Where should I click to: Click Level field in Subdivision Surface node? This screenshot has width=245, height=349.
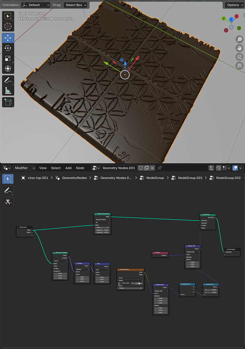[x=103, y=228]
